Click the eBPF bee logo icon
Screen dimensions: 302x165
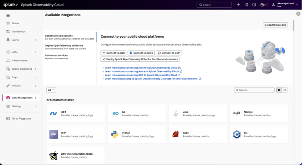tap(54, 155)
